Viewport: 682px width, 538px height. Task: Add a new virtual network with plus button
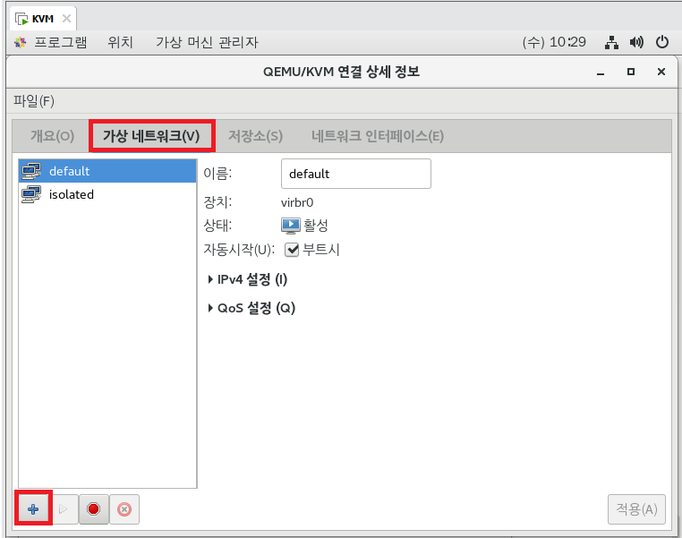coord(33,508)
